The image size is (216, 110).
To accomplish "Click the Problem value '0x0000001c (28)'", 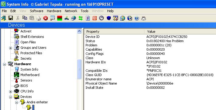I will click(159, 45).
